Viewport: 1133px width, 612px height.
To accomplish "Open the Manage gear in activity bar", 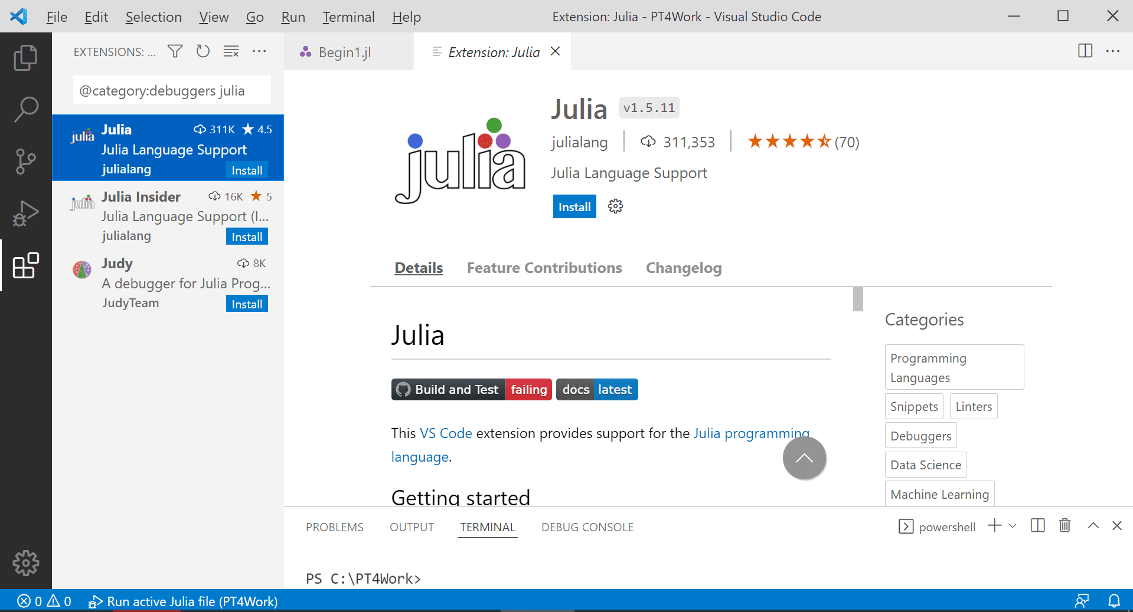I will click(x=25, y=563).
